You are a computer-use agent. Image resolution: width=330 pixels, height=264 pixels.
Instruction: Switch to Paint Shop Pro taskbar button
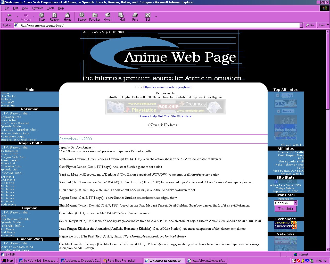[122, 261]
